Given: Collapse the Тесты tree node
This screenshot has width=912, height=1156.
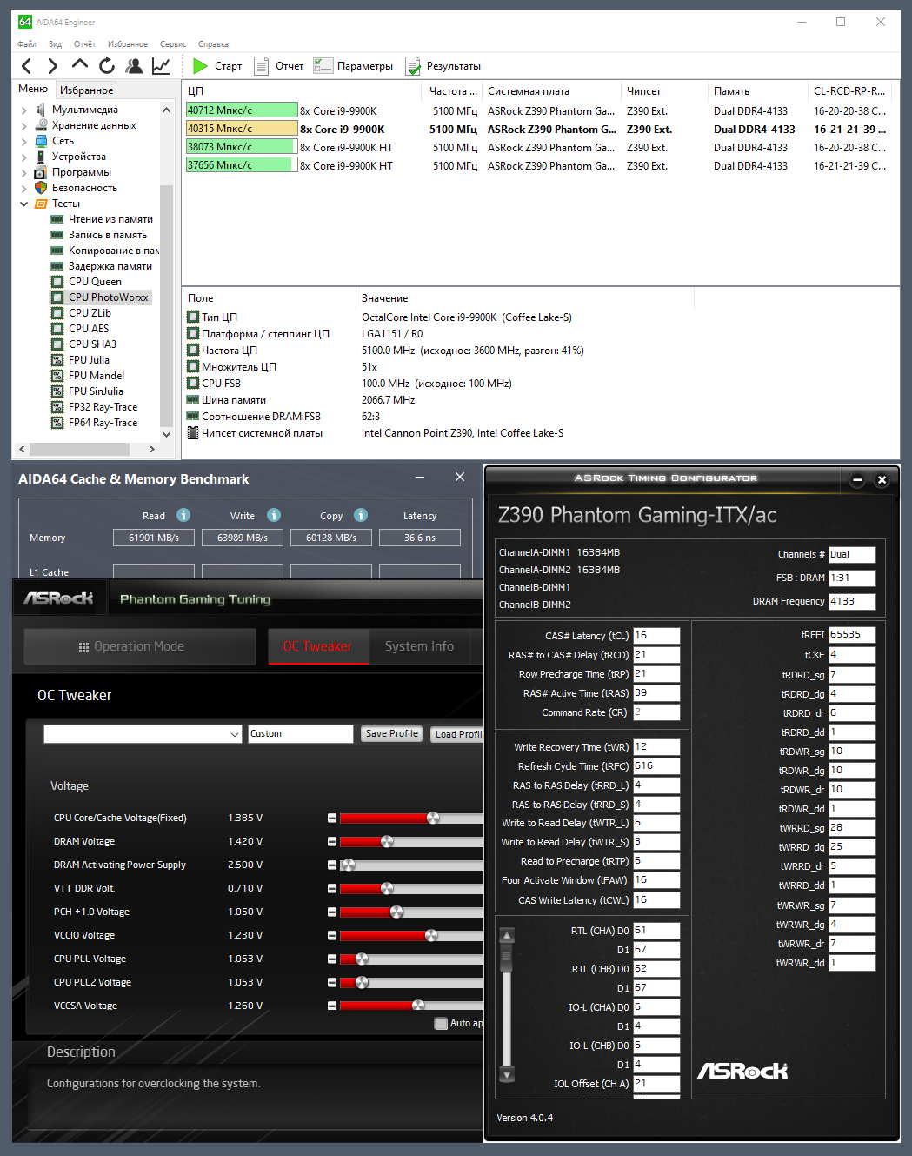Looking at the screenshot, I should point(23,204).
